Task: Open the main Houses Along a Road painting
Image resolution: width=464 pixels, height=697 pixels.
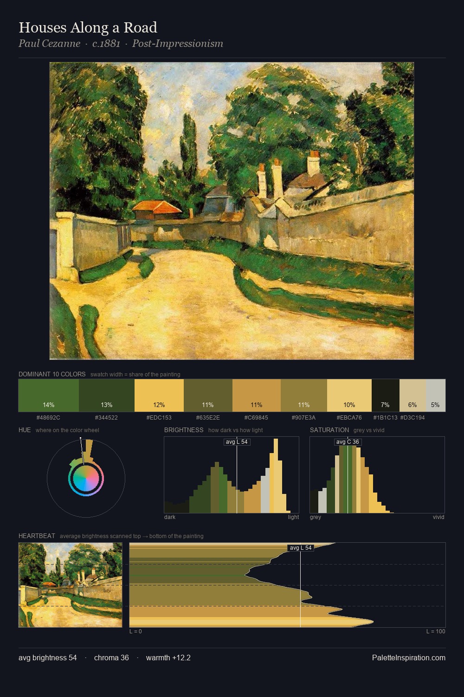Action: (232, 211)
